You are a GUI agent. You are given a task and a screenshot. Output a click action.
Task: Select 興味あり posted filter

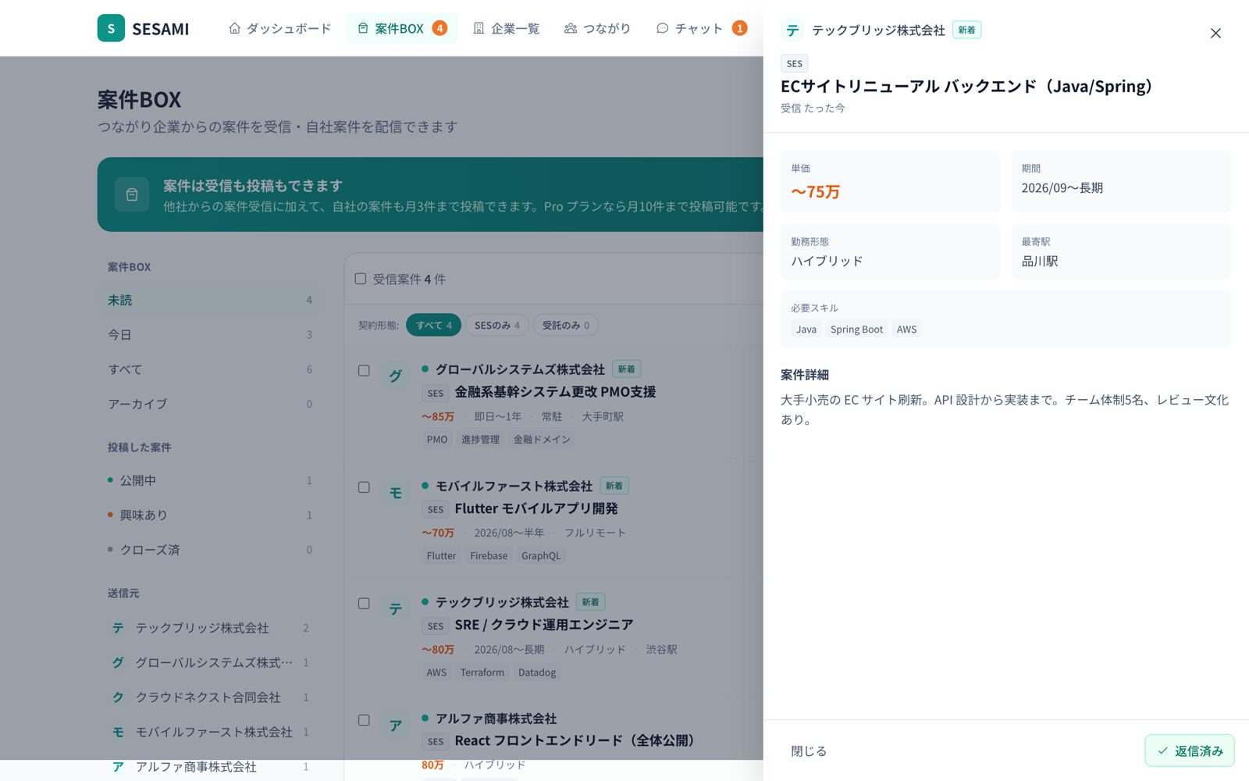[x=209, y=515]
